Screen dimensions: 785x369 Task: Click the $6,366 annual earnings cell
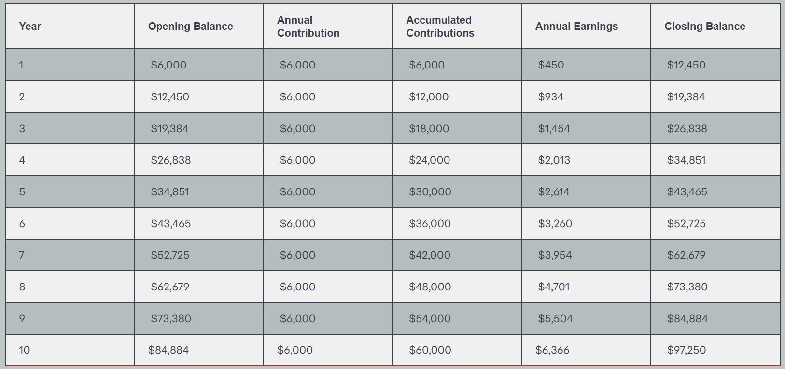coord(552,350)
